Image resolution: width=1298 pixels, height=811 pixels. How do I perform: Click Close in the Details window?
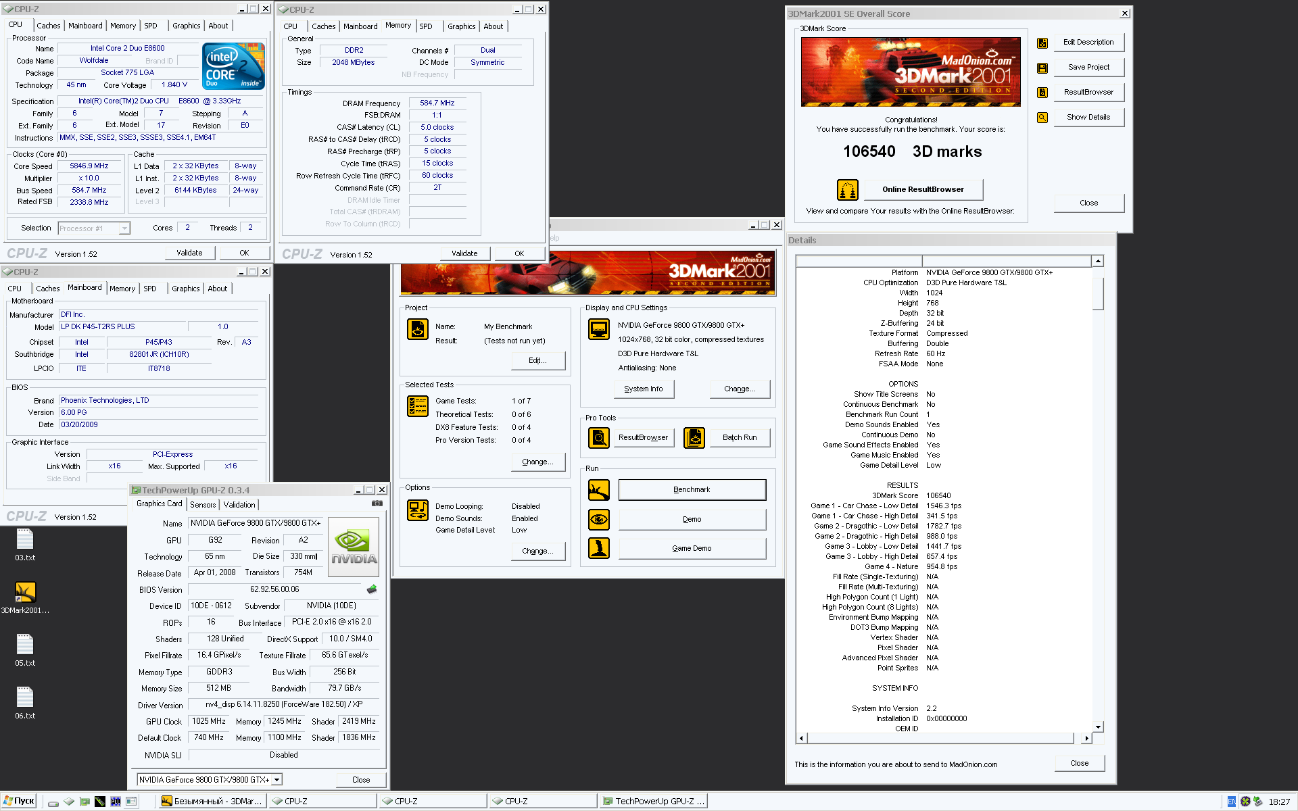coord(1080,763)
